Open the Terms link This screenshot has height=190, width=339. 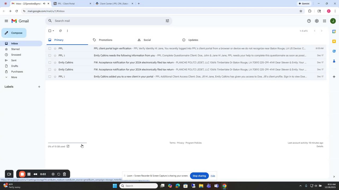coord(172,143)
